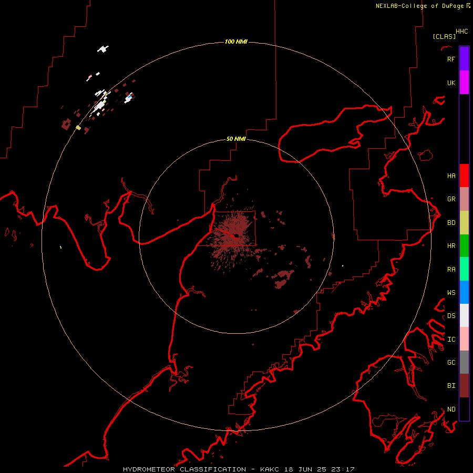
Task: Click the ND legend label
Action: [451, 409]
